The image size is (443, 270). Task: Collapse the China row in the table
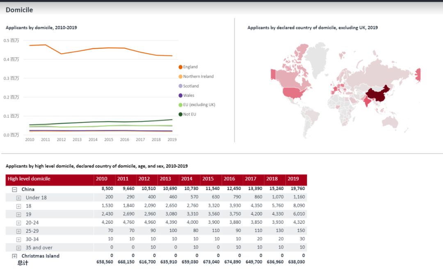tap(14, 190)
